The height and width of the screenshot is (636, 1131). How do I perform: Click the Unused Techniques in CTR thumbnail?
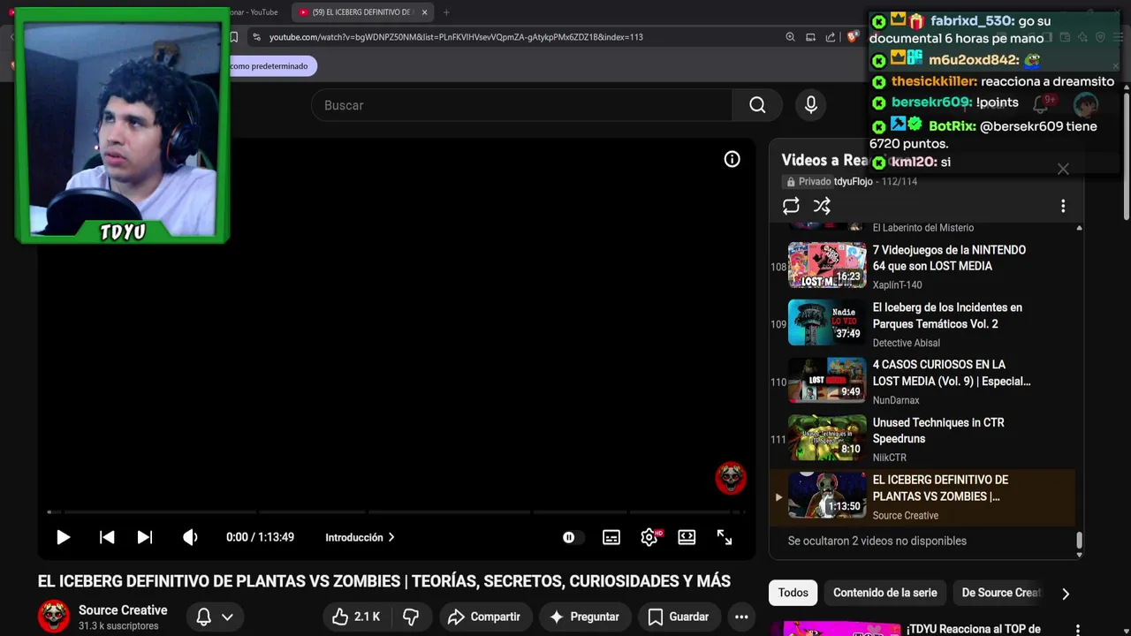(827, 438)
